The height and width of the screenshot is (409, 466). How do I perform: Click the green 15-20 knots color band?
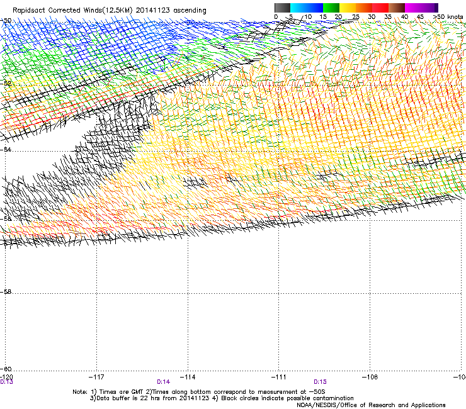click(331, 8)
